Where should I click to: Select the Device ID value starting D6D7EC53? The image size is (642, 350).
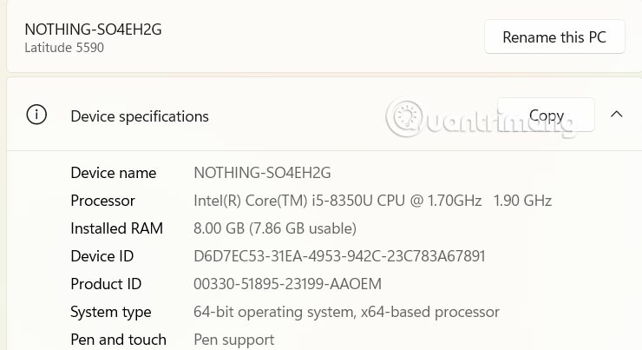(x=339, y=256)
